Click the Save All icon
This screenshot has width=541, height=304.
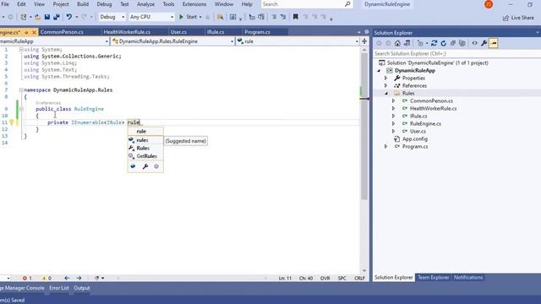(57, 17)
